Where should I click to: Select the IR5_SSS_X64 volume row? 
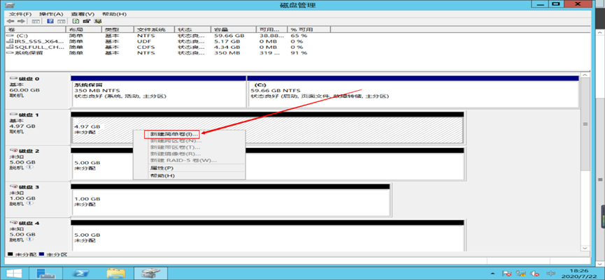[x=168, y=41]
